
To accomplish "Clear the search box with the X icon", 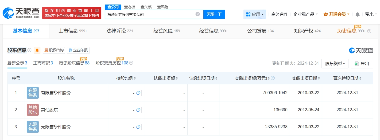I will (x=198, y=14).
